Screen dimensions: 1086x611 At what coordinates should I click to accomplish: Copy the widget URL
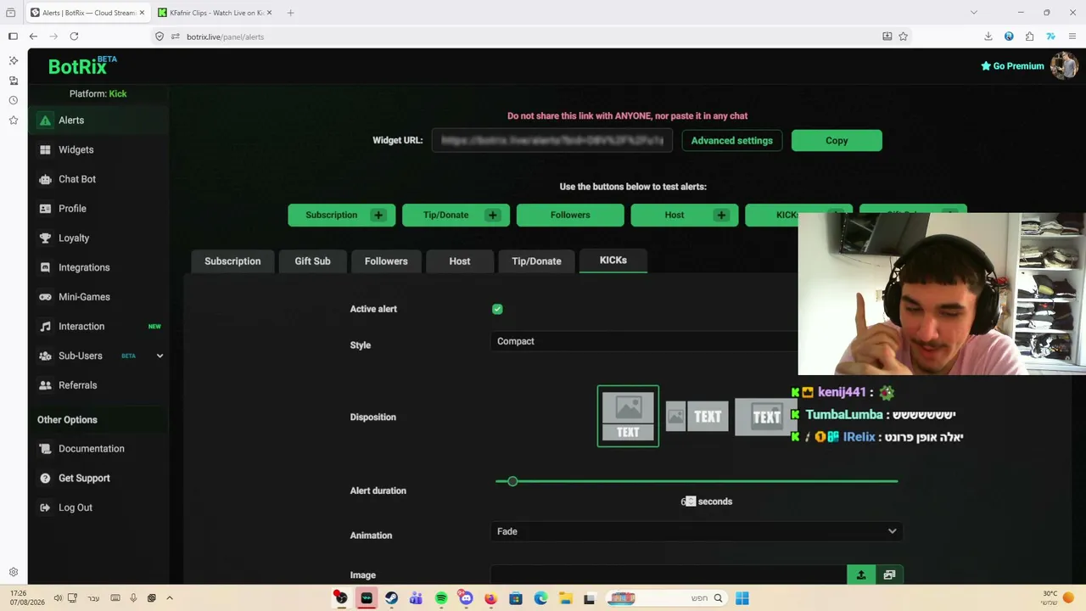[x=837, y=141]
